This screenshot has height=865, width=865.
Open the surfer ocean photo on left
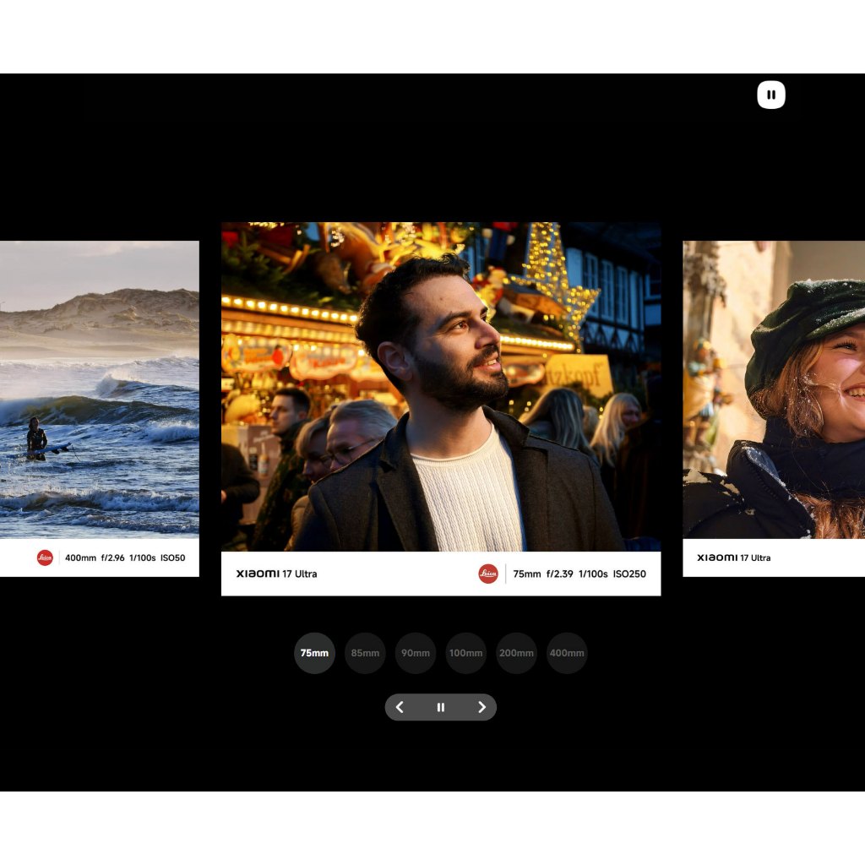tap(100, 389)
